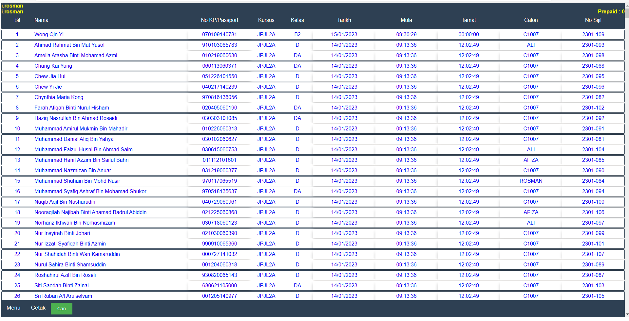This screenshot has width=629, height=321.
Task: Select Ahmad Rahmat Bin Mat Yusof
Action: 69,45
